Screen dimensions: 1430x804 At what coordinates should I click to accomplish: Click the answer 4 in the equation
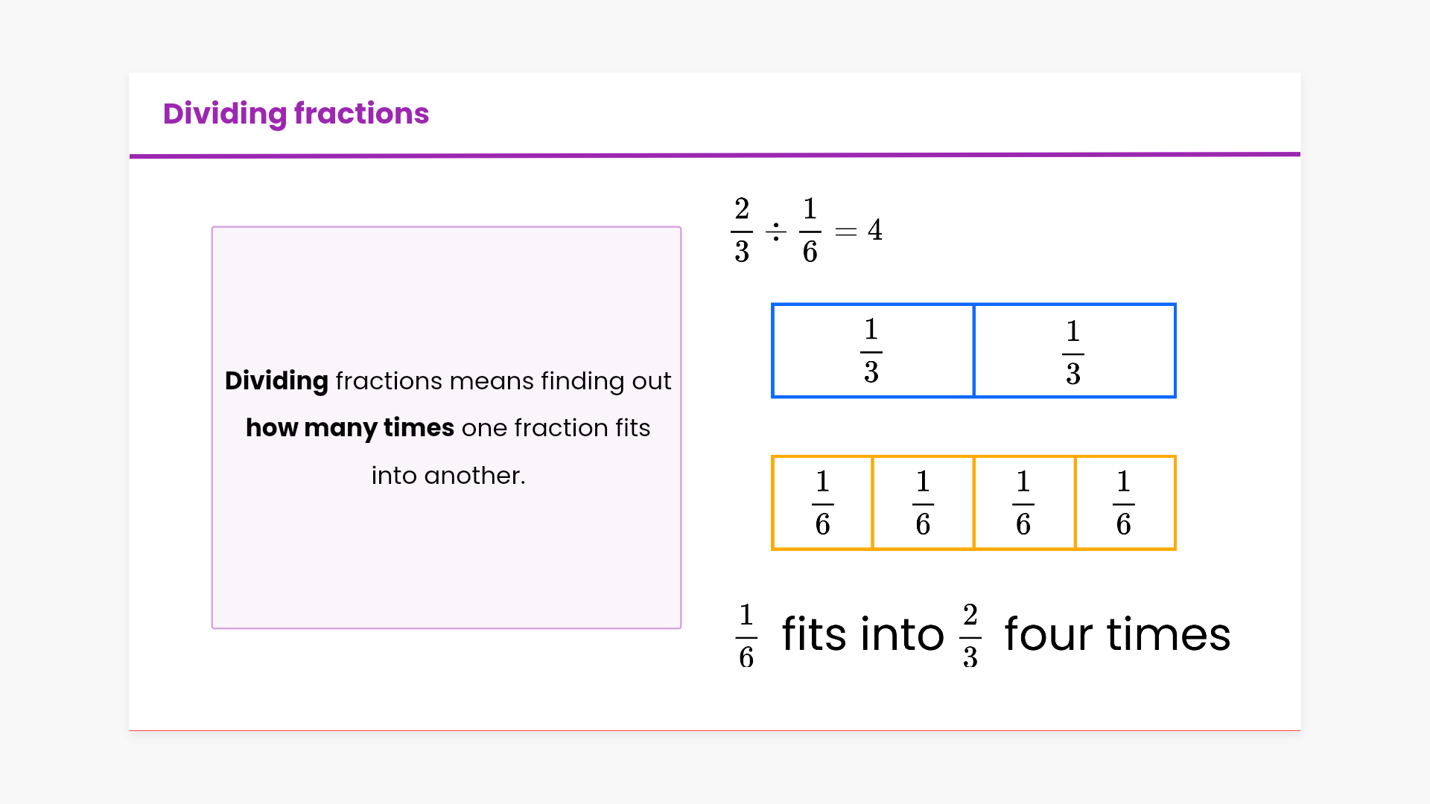(875, 230)
